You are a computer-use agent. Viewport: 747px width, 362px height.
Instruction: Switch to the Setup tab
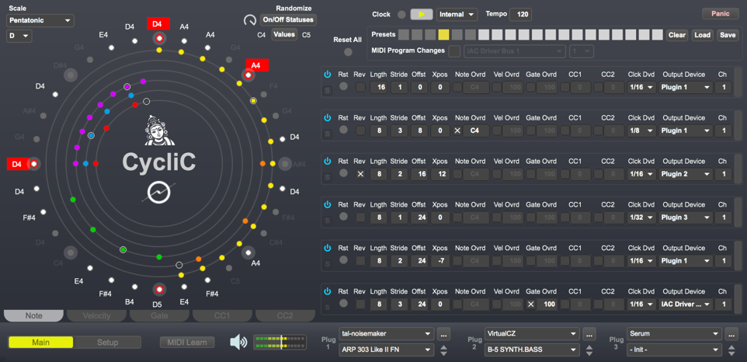(107, 343)
